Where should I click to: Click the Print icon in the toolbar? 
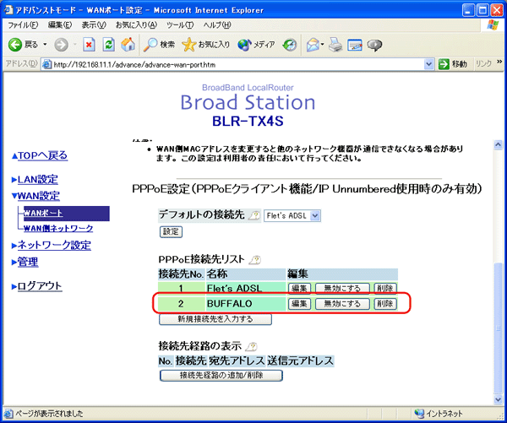pyautogui.click(x=335, y=44)
